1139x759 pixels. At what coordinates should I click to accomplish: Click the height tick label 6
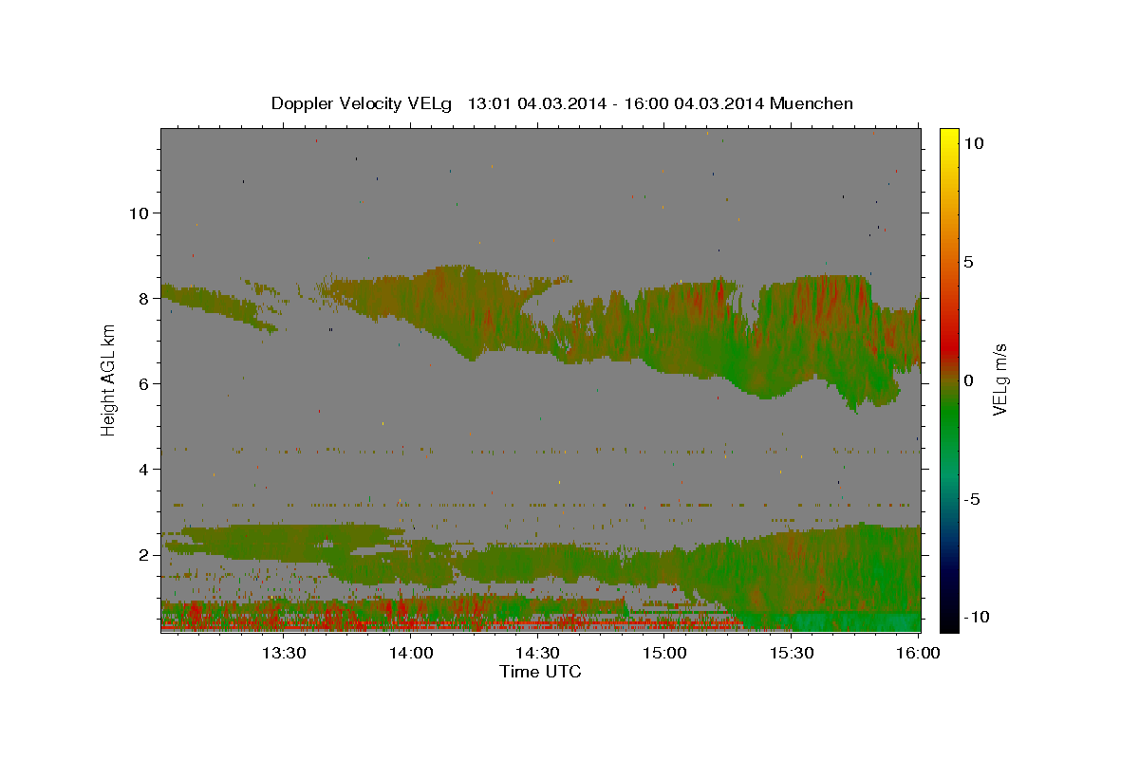[x=144, y=383]
